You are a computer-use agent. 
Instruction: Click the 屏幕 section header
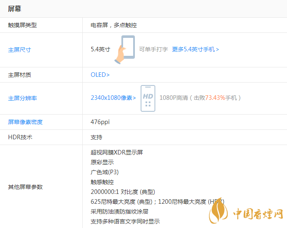(x=15, y=9)
